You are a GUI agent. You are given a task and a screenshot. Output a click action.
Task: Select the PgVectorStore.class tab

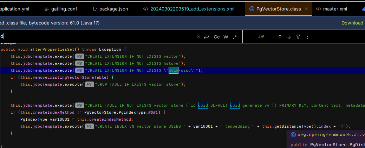(x=279, y=9)
